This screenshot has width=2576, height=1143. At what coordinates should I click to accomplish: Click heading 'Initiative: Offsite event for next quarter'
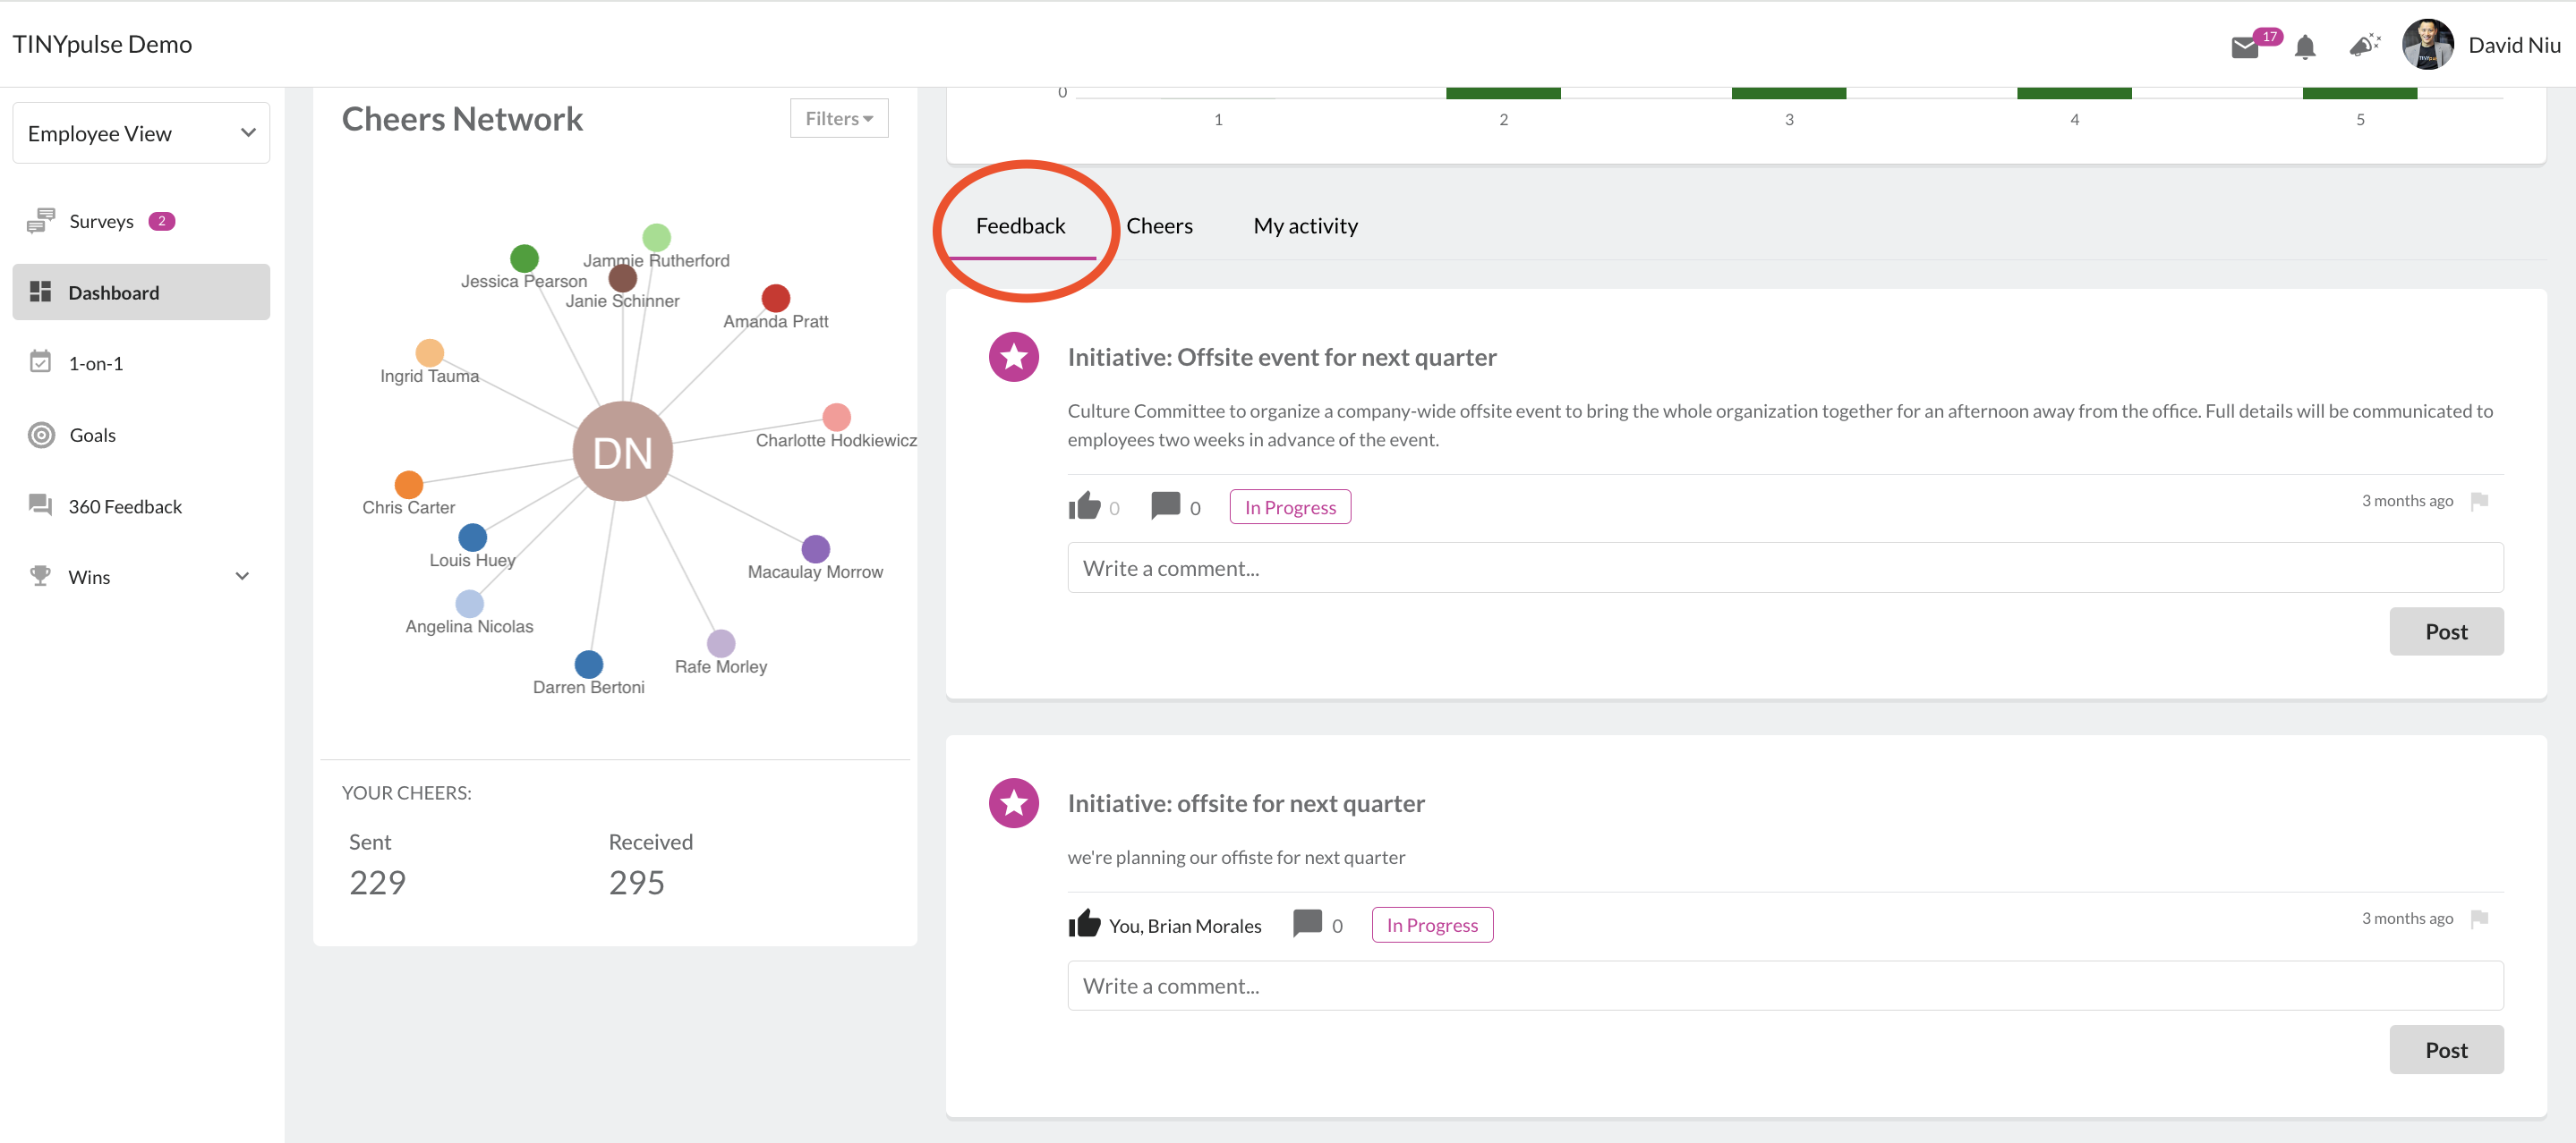pos(1282,357)
